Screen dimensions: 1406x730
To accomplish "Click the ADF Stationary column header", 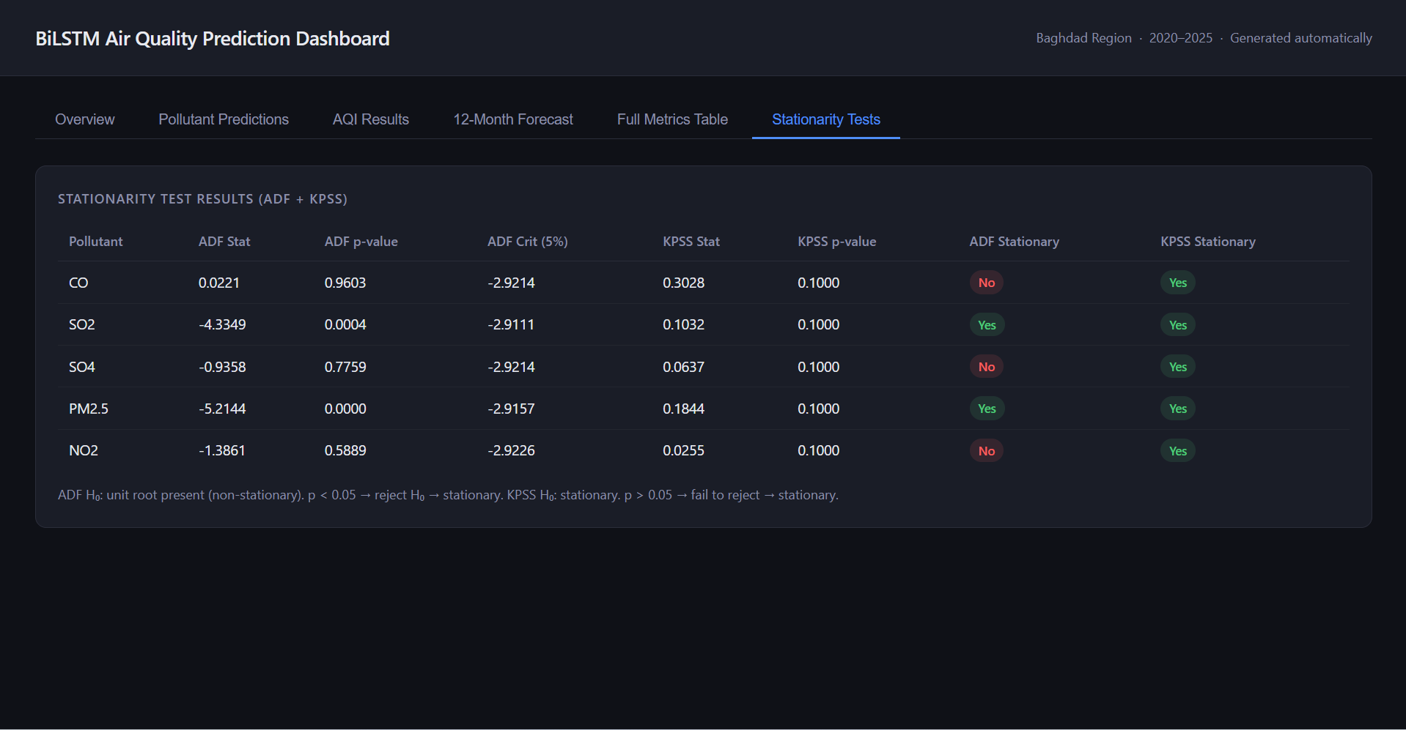I will (x=1015, y=242).
